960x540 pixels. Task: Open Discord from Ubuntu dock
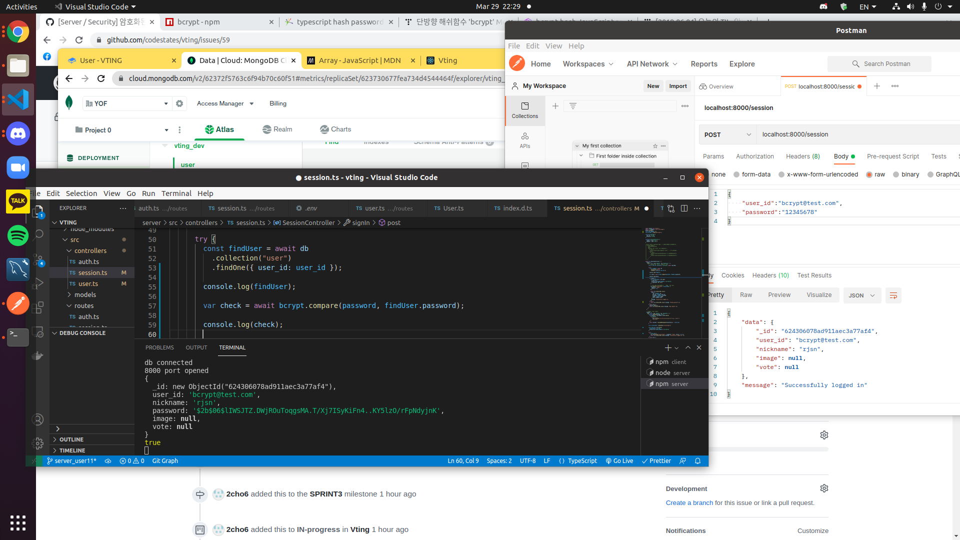coord(18,134)
